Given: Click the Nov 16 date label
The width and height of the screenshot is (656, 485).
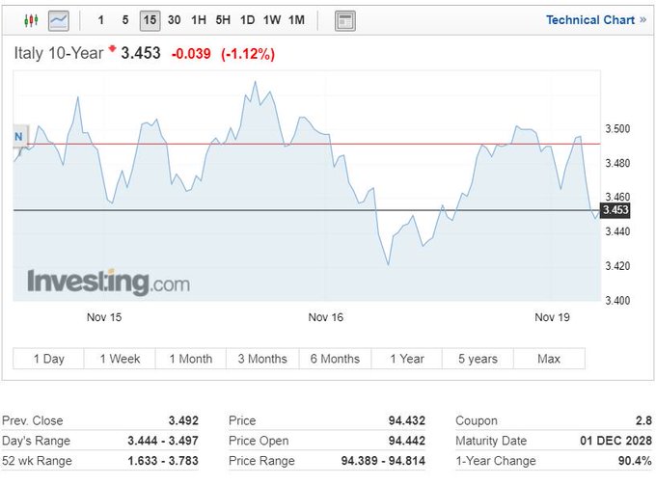Looking at the screenshot, I should [325, 317].
